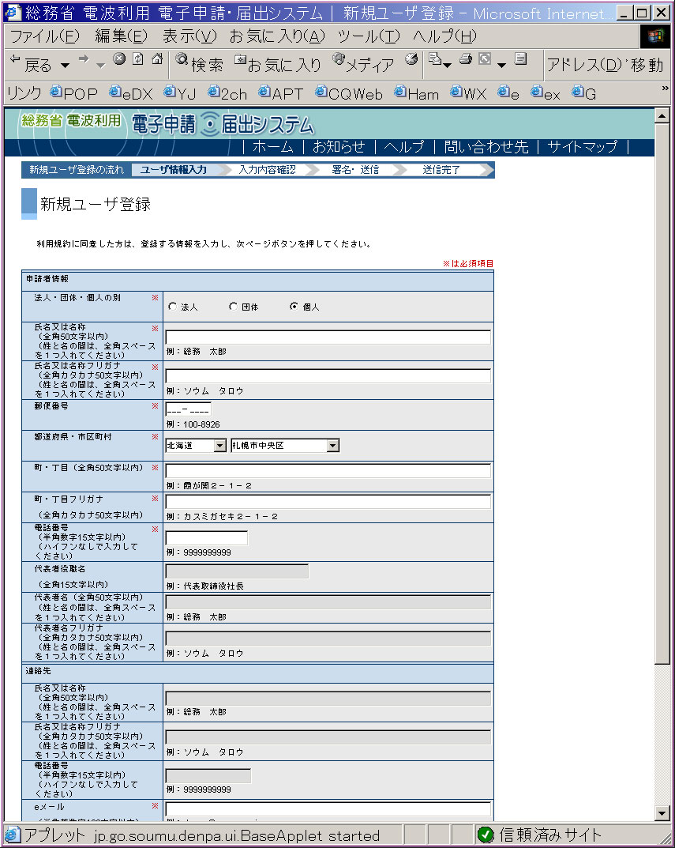
Task: Select the 団体 radio button
Action: (233, 306)
